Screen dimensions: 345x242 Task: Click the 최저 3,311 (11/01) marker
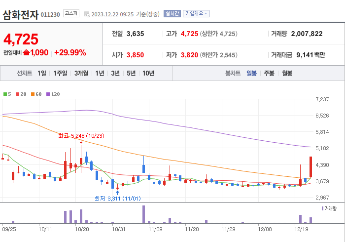point(118,199)
